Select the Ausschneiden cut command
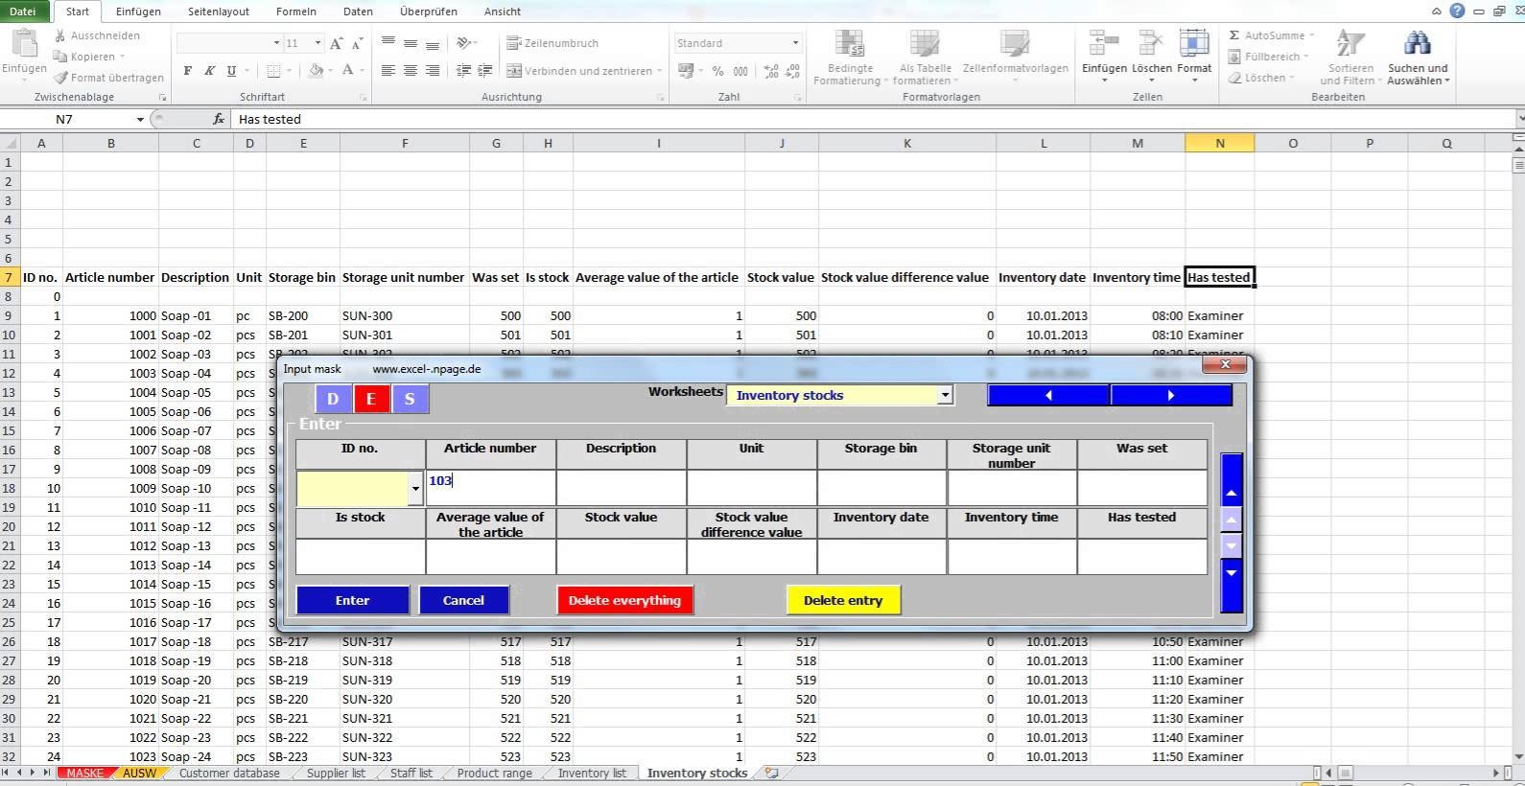The width and height of the screenshot is (1525, 786). (97, 35)
